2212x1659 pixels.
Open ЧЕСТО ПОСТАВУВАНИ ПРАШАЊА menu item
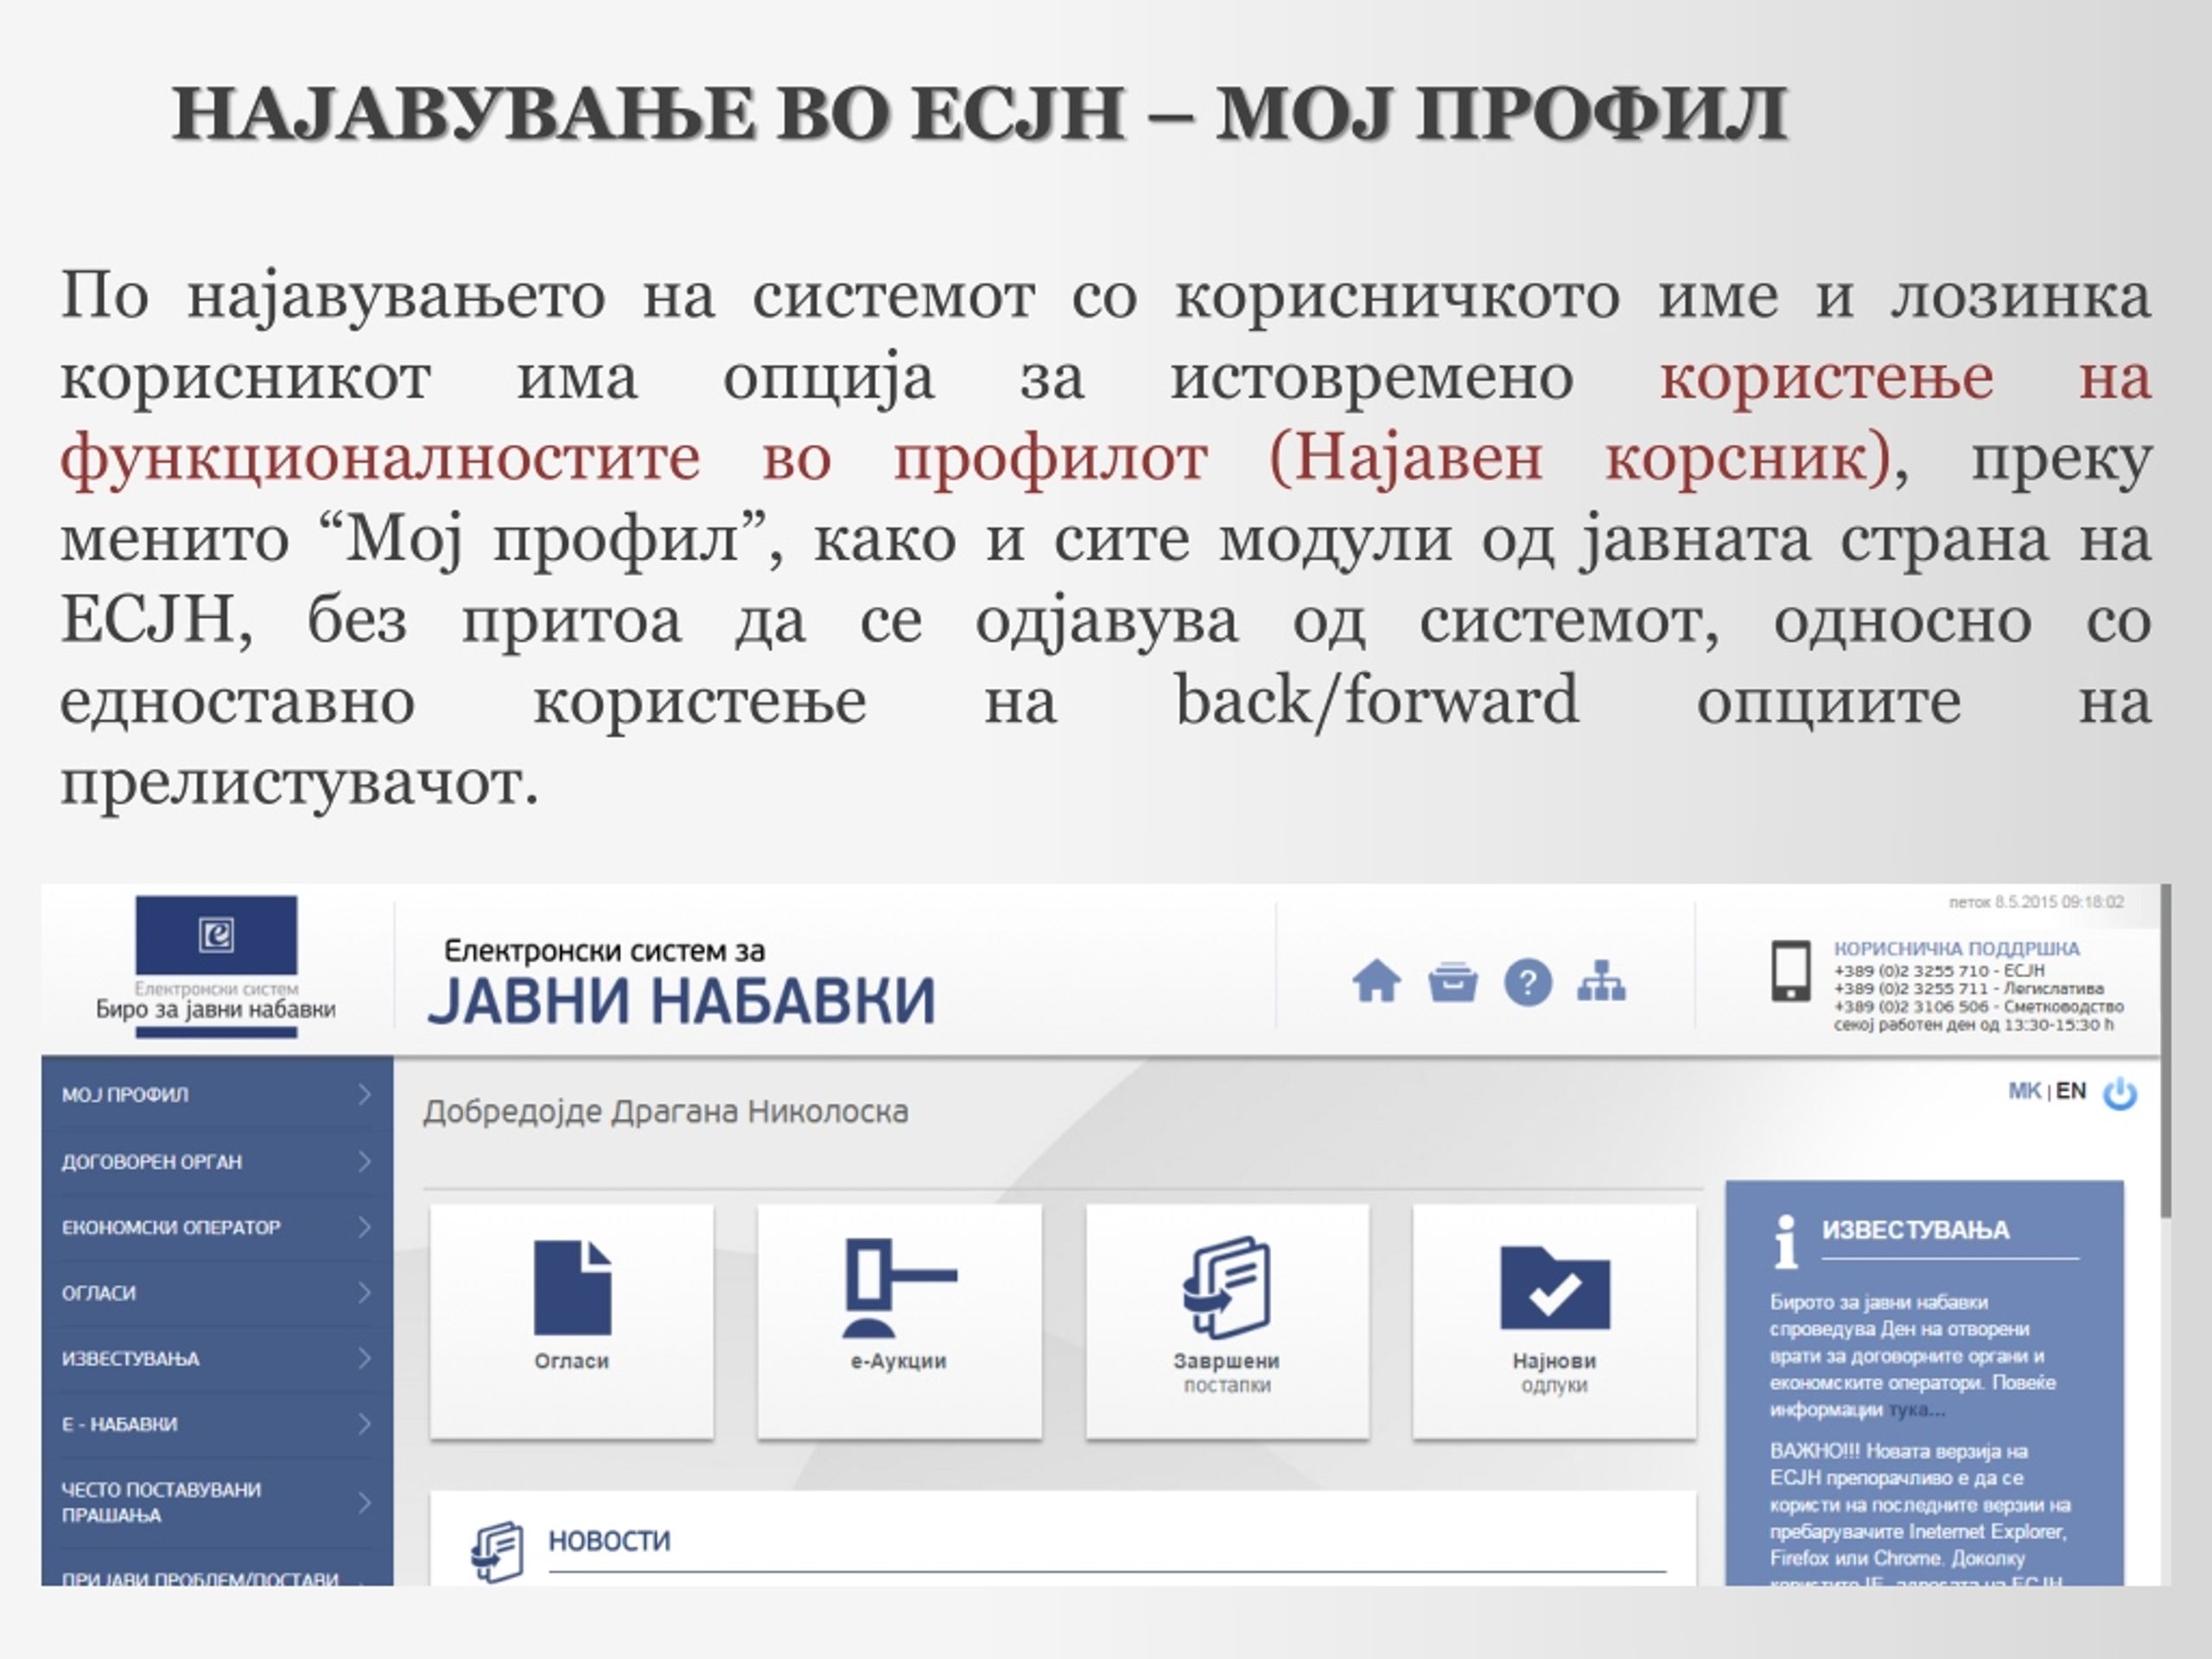[x=217, y=1502]
